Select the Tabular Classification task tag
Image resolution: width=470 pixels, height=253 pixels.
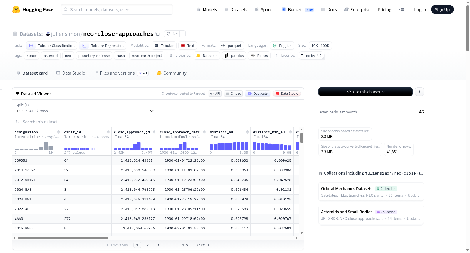(52, 46)
